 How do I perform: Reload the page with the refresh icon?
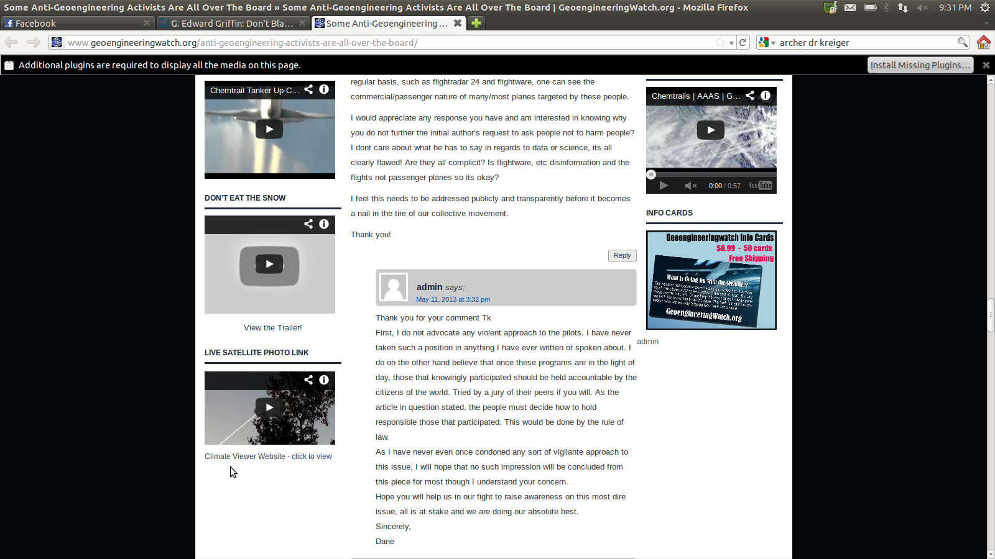[x=743, y=42]
